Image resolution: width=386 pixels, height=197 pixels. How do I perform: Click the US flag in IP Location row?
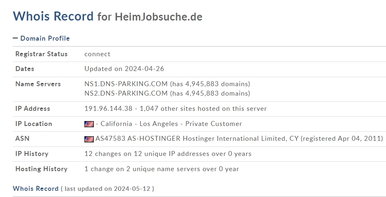coord(89,124)
